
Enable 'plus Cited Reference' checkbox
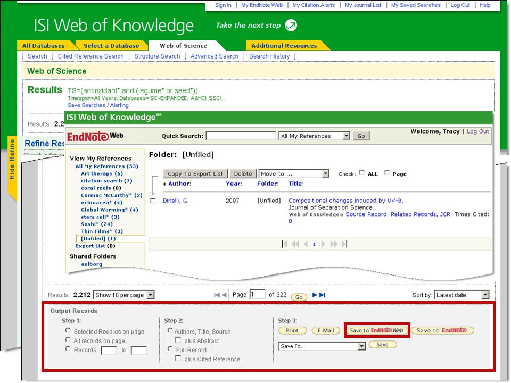coord(178,358)
